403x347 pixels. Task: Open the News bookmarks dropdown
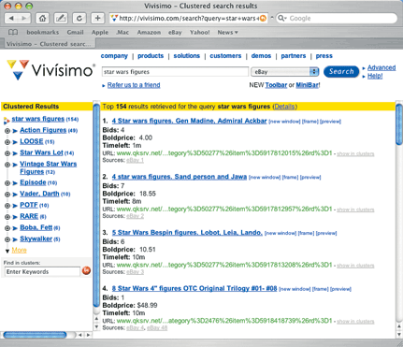(227, 32)
